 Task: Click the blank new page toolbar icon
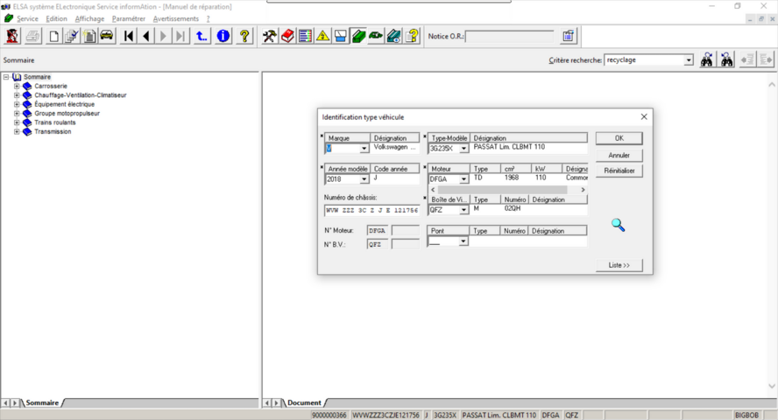pyautogui.click(x=53, y=36)
